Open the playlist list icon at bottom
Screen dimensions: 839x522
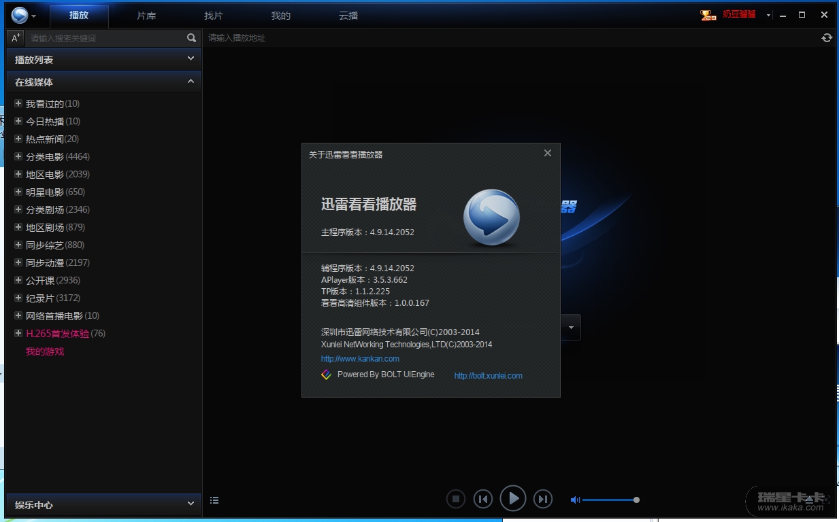coord(214,500)
